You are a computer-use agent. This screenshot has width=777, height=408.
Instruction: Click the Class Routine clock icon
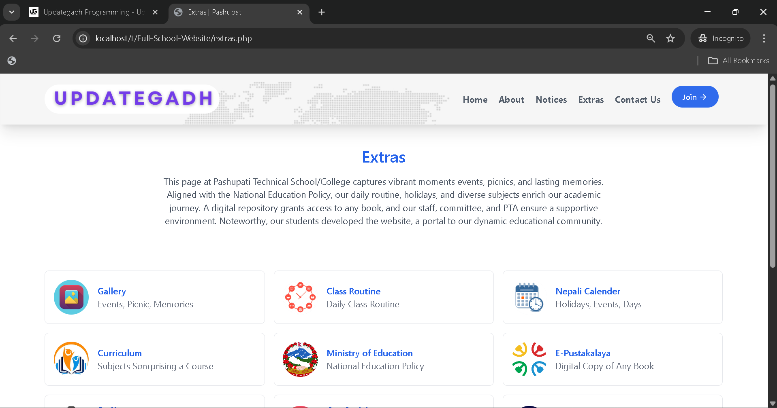300,297
